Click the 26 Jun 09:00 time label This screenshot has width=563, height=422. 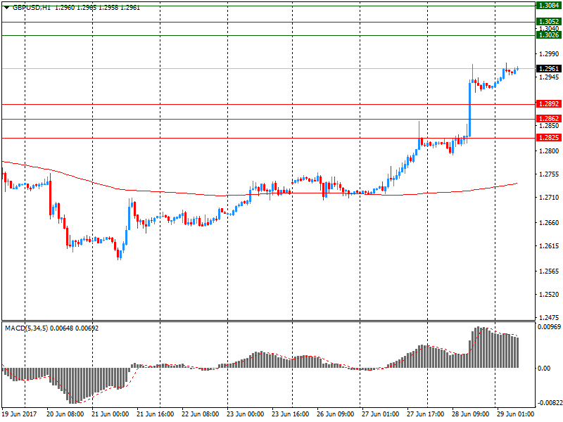point(336,414)
